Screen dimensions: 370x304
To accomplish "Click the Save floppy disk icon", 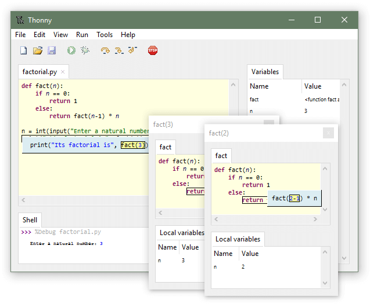I will (52, 51).
